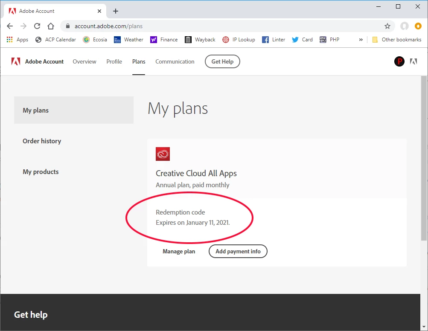The width and height of the screenshot is (428, 331).
Task: Go to browser home page icon
Action: 51,26
